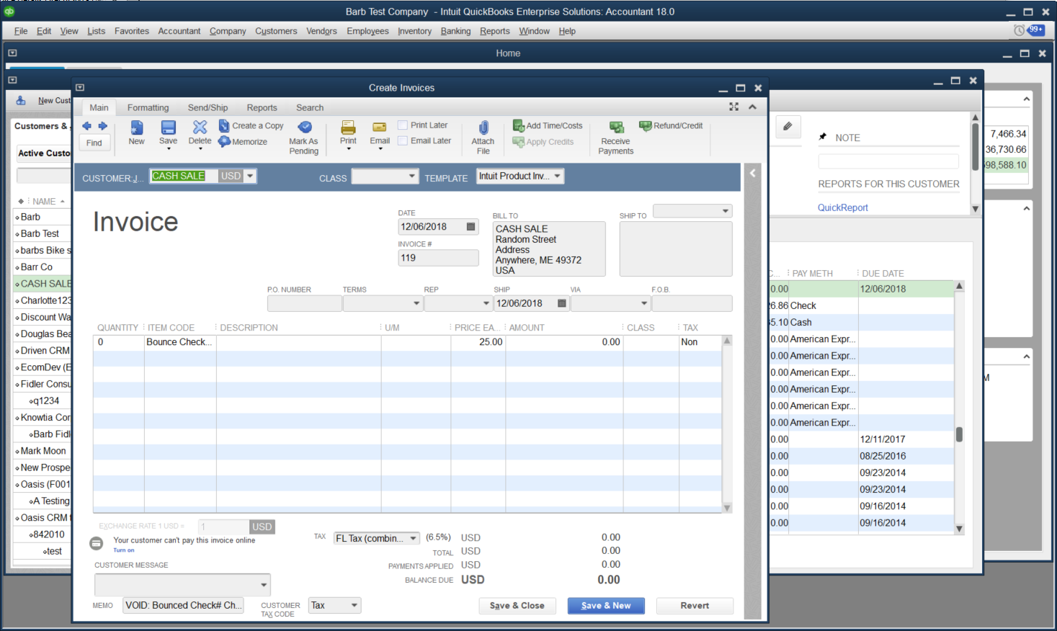
Task: Show the history side panel arrow
Action: click(x=752, y=173)
